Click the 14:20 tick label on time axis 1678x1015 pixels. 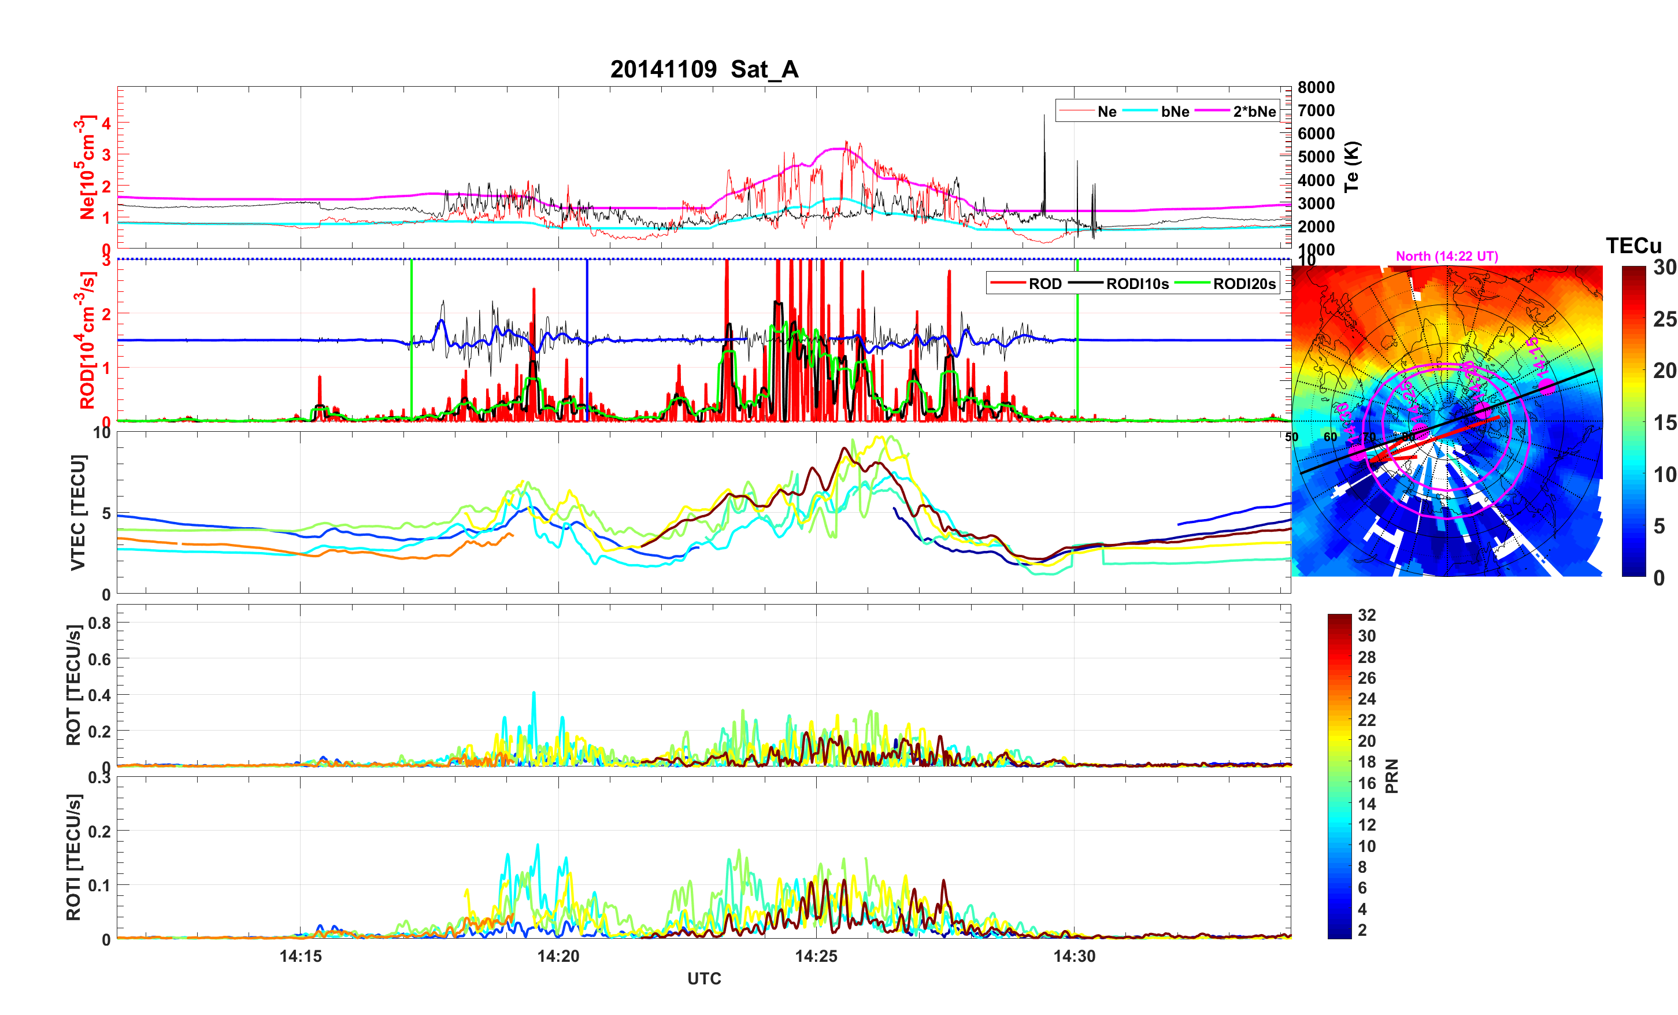558,957
